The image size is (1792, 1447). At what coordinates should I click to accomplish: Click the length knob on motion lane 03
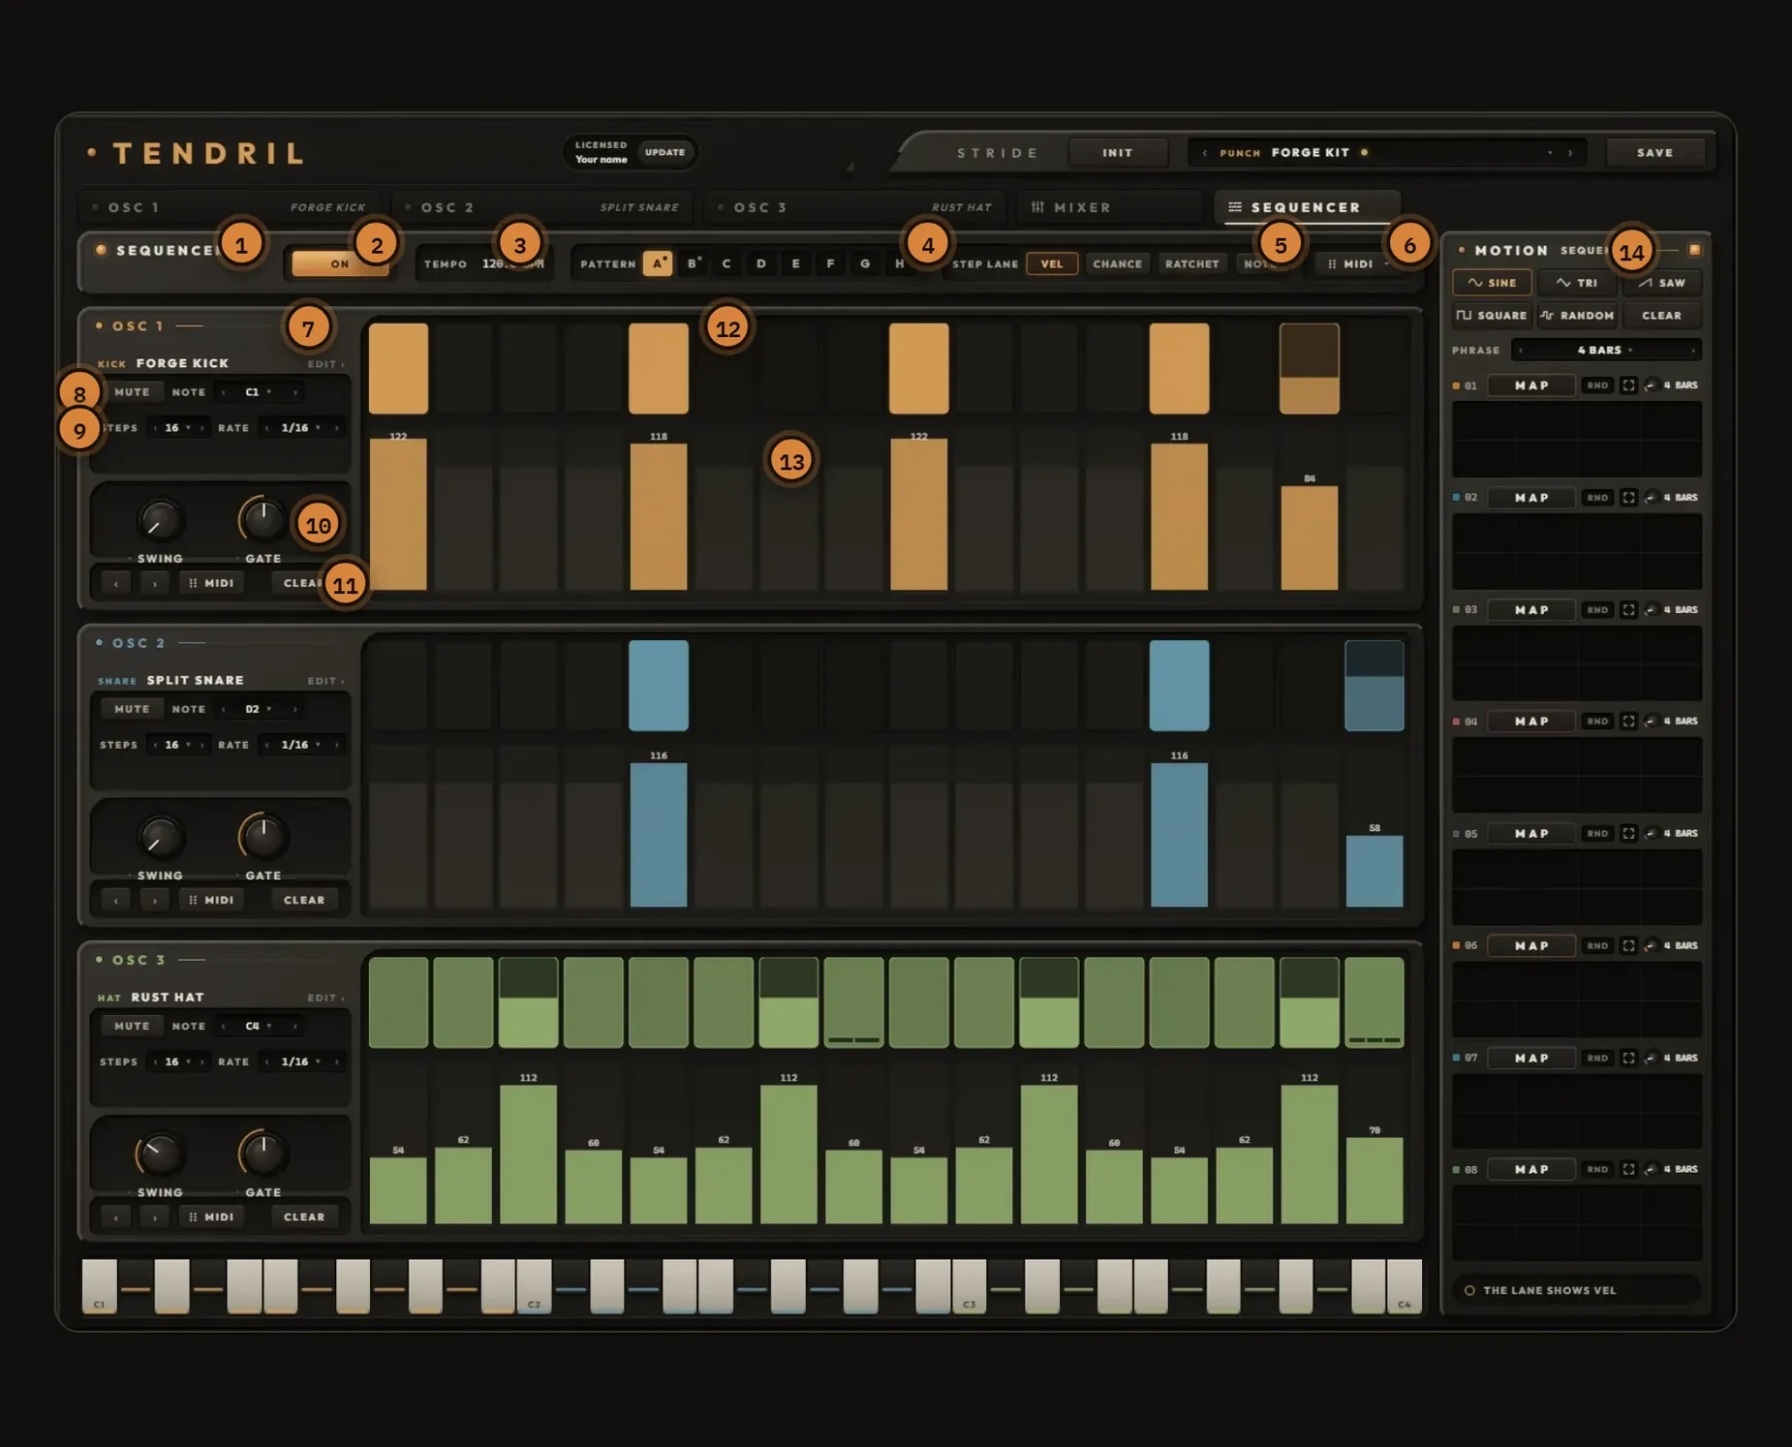coord(1651,610)
